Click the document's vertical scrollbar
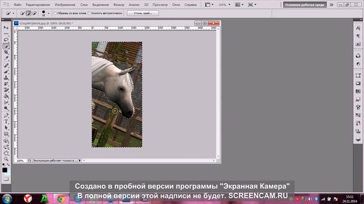 (218, 93)
